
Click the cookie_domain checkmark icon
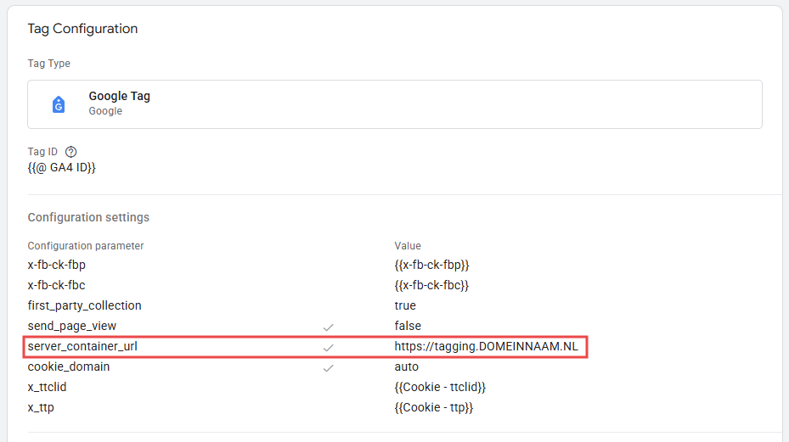pos(328,368)
